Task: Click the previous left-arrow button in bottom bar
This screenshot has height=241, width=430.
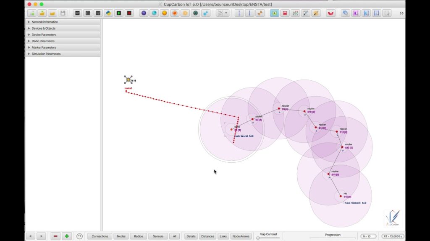Action: pos(30,236)
